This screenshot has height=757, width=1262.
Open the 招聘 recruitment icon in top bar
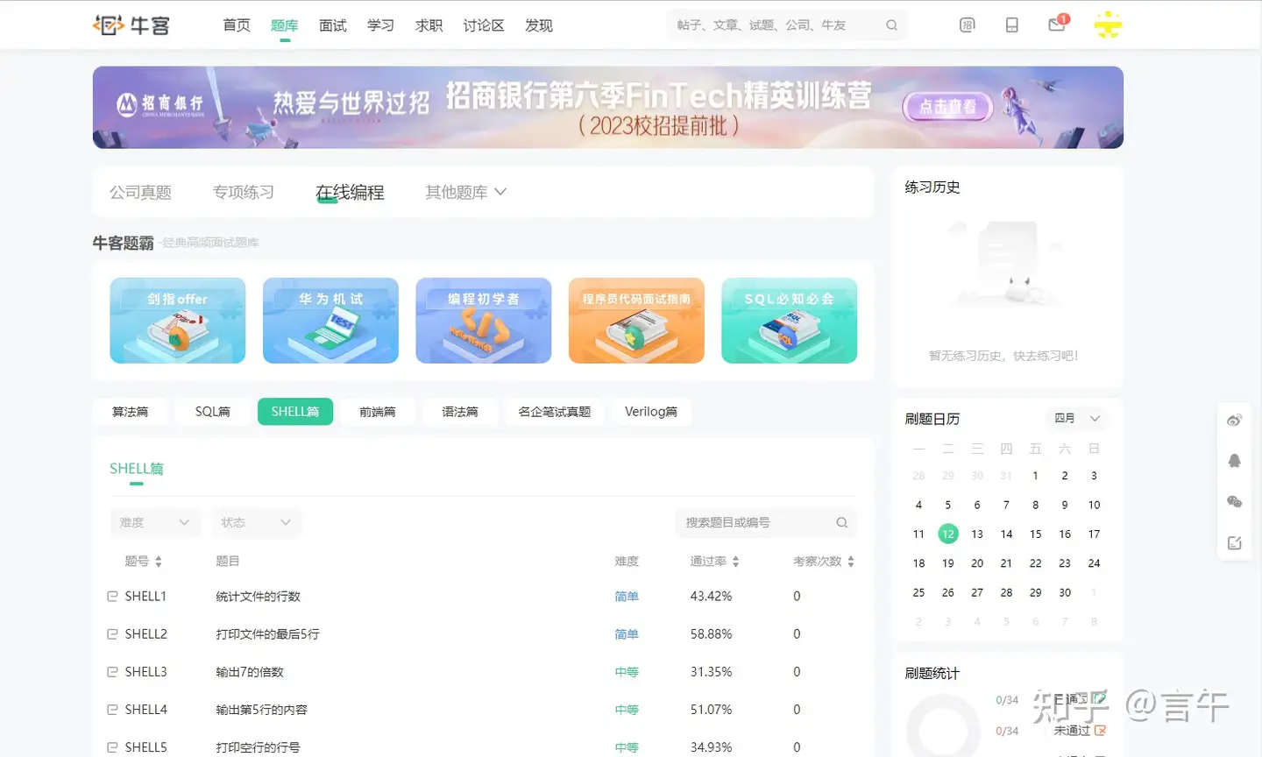point(967,25)
